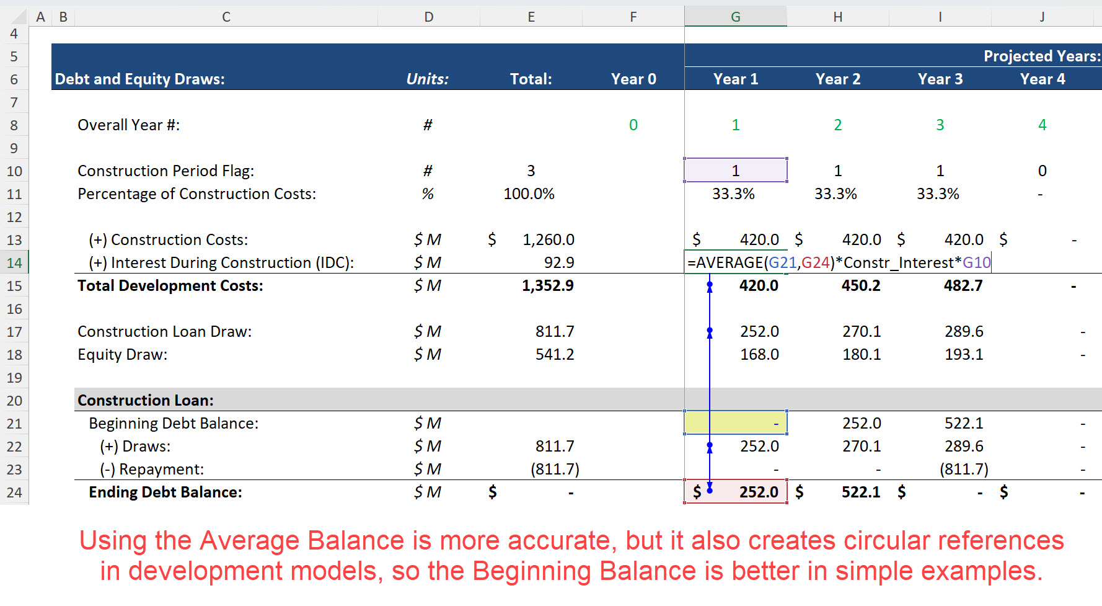
Task: Select row 21 header
Action: (14, 424)
